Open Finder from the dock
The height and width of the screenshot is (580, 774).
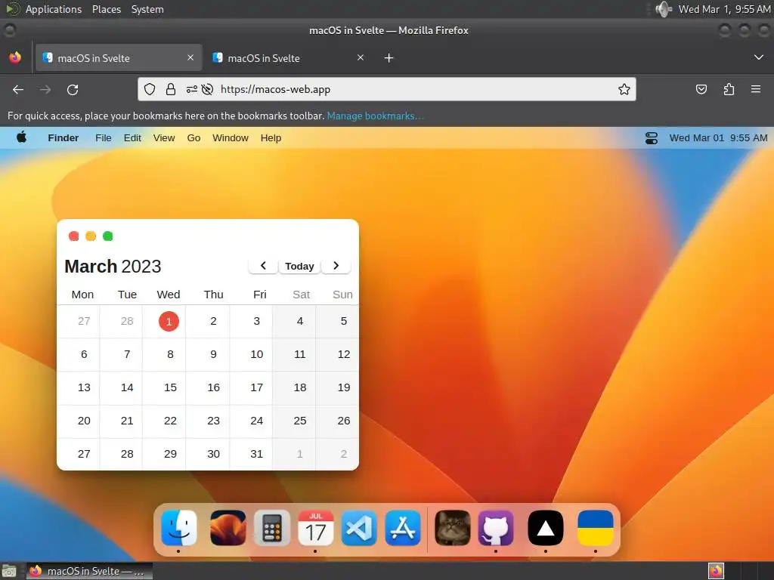(178, 528)
